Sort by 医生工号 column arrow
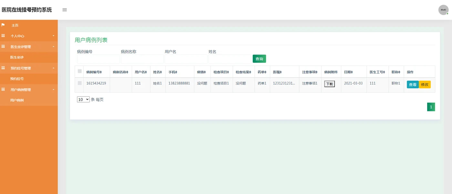 [x=384, y=72]
